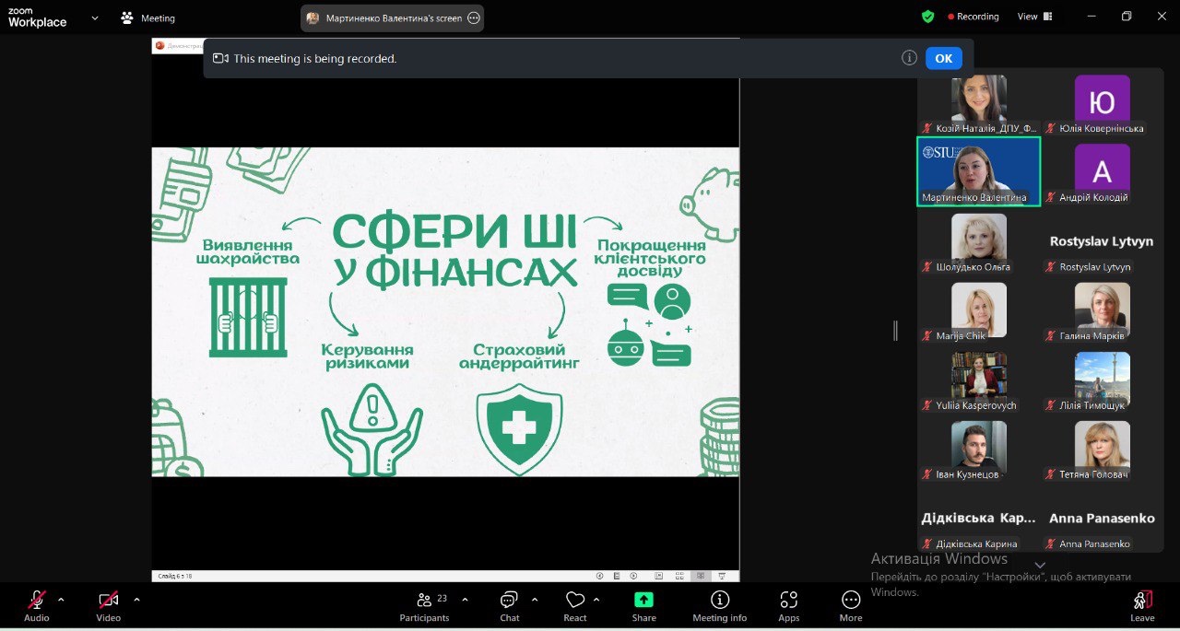Click the green encryption shield icon
The image size is (1180, 631).
point(927,17)
